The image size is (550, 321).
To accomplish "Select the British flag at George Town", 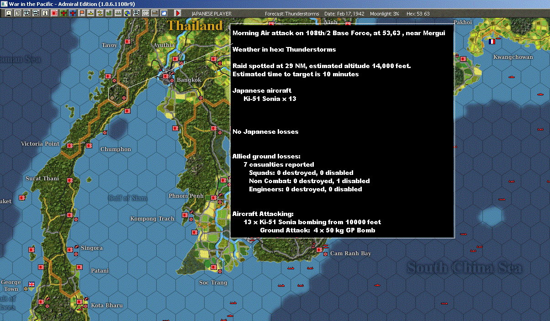I will coord(32,284).
